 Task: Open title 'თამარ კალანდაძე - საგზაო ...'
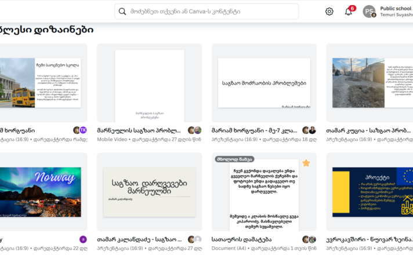tap(139, 240)
